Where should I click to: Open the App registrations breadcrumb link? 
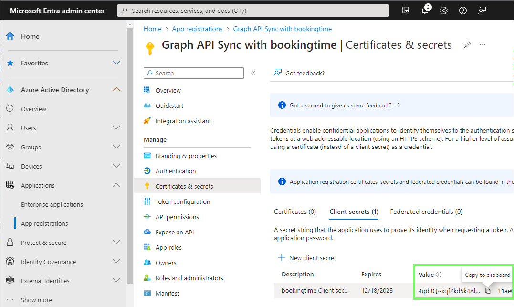click(x=197, y=29)
